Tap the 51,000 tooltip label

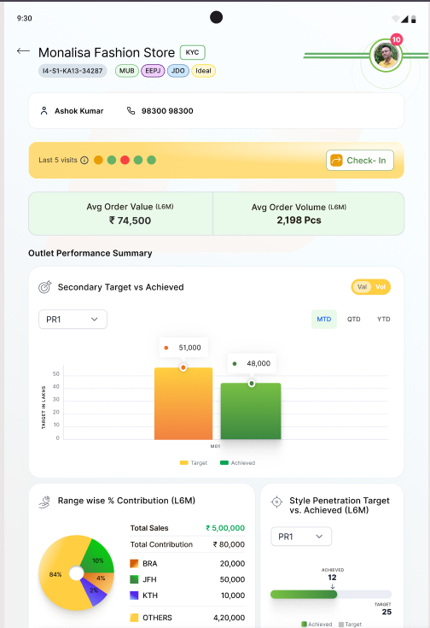(x=183, y=348)
